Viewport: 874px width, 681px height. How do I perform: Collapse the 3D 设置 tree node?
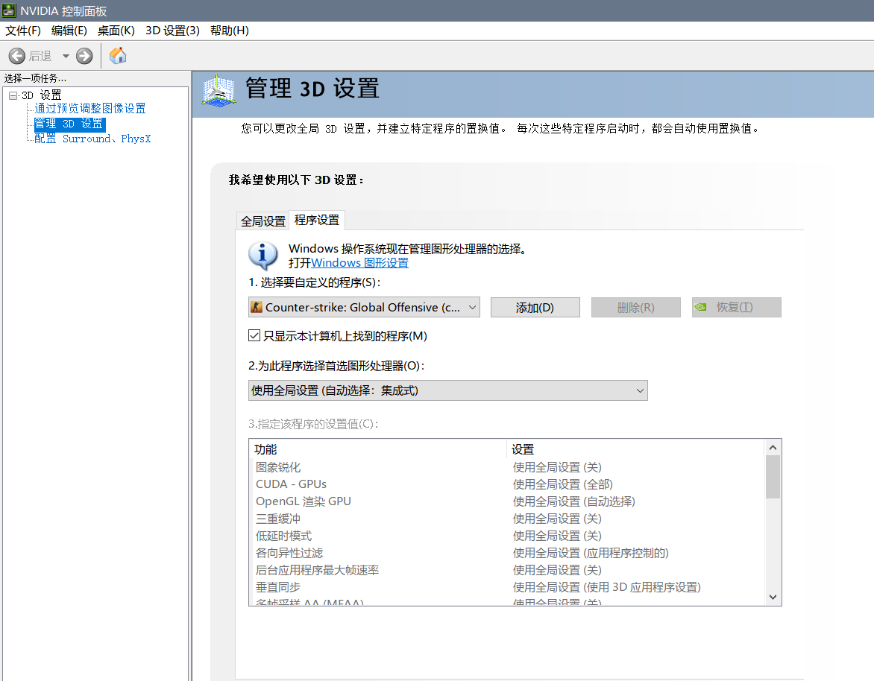pos(13,96)
